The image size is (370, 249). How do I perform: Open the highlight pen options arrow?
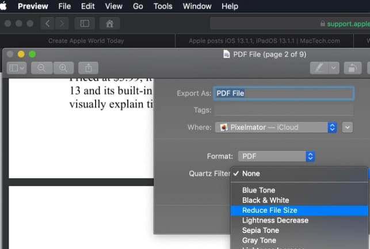[334, 67]
